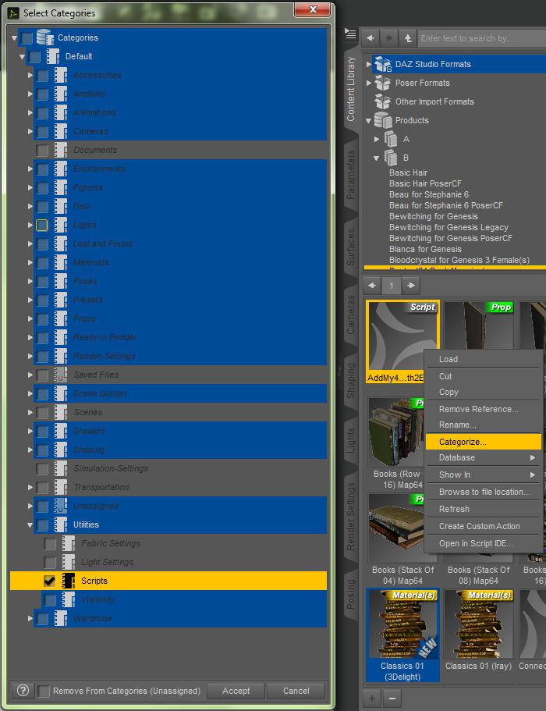This screenshot has width=546, height=711.
Task: Choose Open in Script IDE...
Action: [x=484, y=543]
